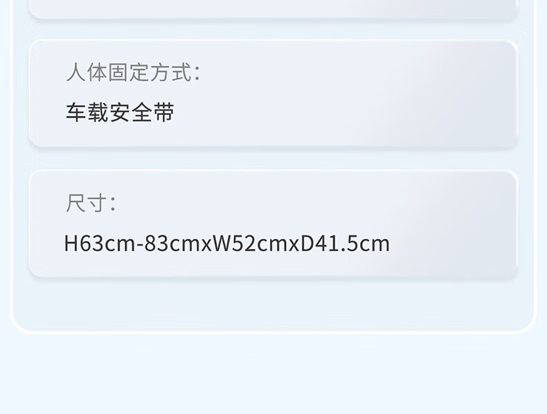The width and height of the screenshot is (547, 414).
Task: Click the character 寸 in 尺寸
Action: coord(97,203)
